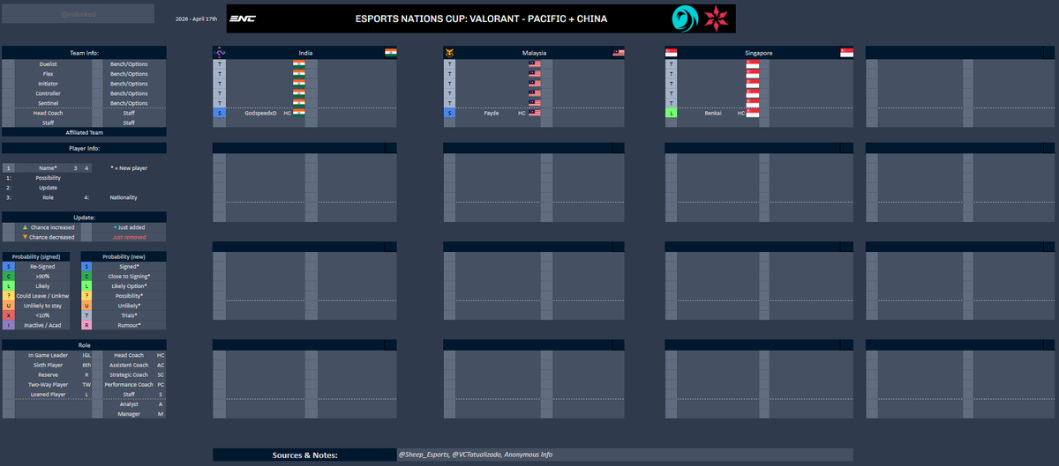
Task: Click the green C swatch for Close to Signing*
Action: click(86, 276)
